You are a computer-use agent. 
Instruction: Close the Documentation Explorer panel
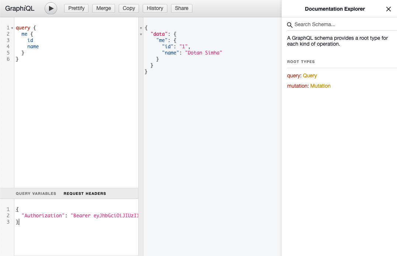point(389,9)
